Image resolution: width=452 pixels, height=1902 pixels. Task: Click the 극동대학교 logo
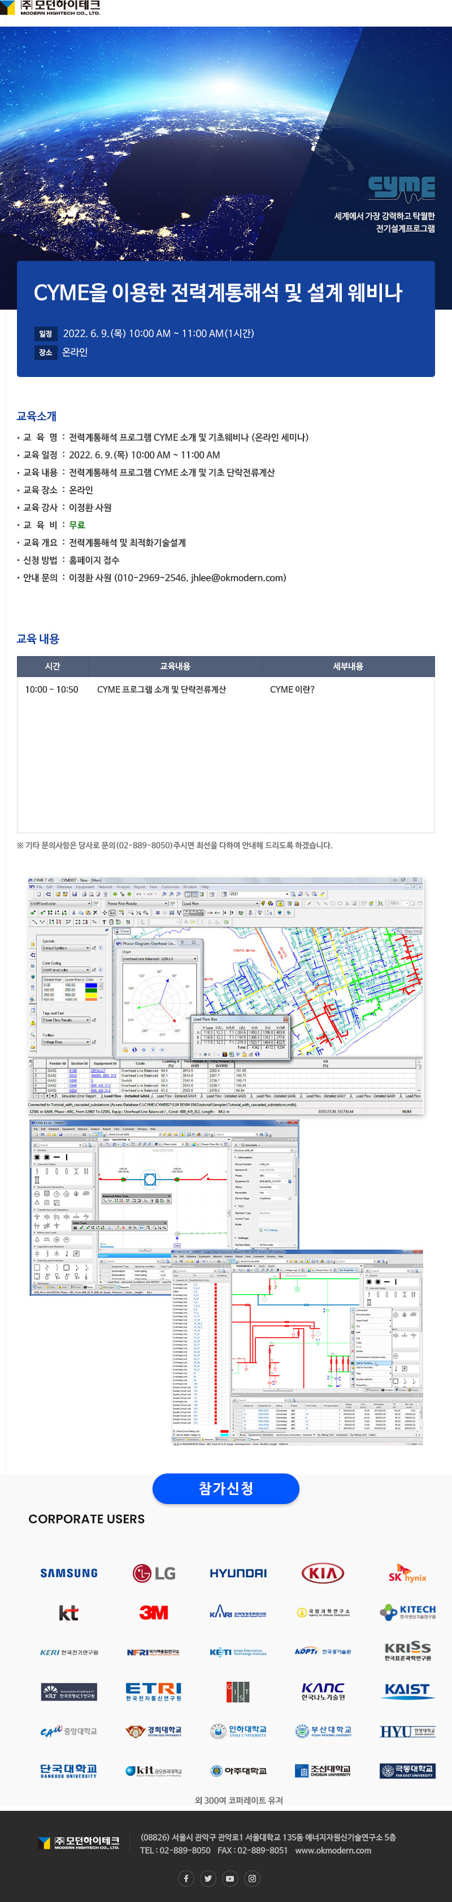pos(407,1771)
